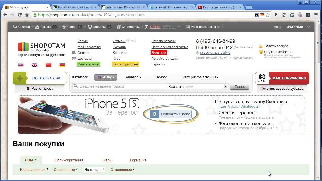322x181 pixels.
Task: Open a new browser tab button
Action: pos(249,7)
